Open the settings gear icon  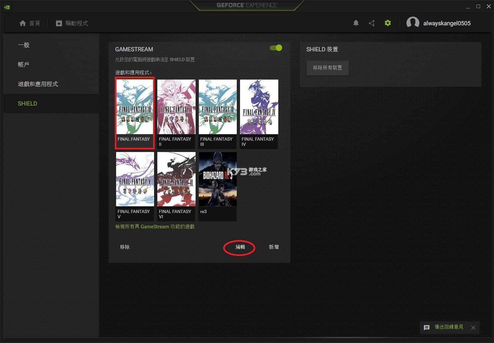[x=388, y=23]
